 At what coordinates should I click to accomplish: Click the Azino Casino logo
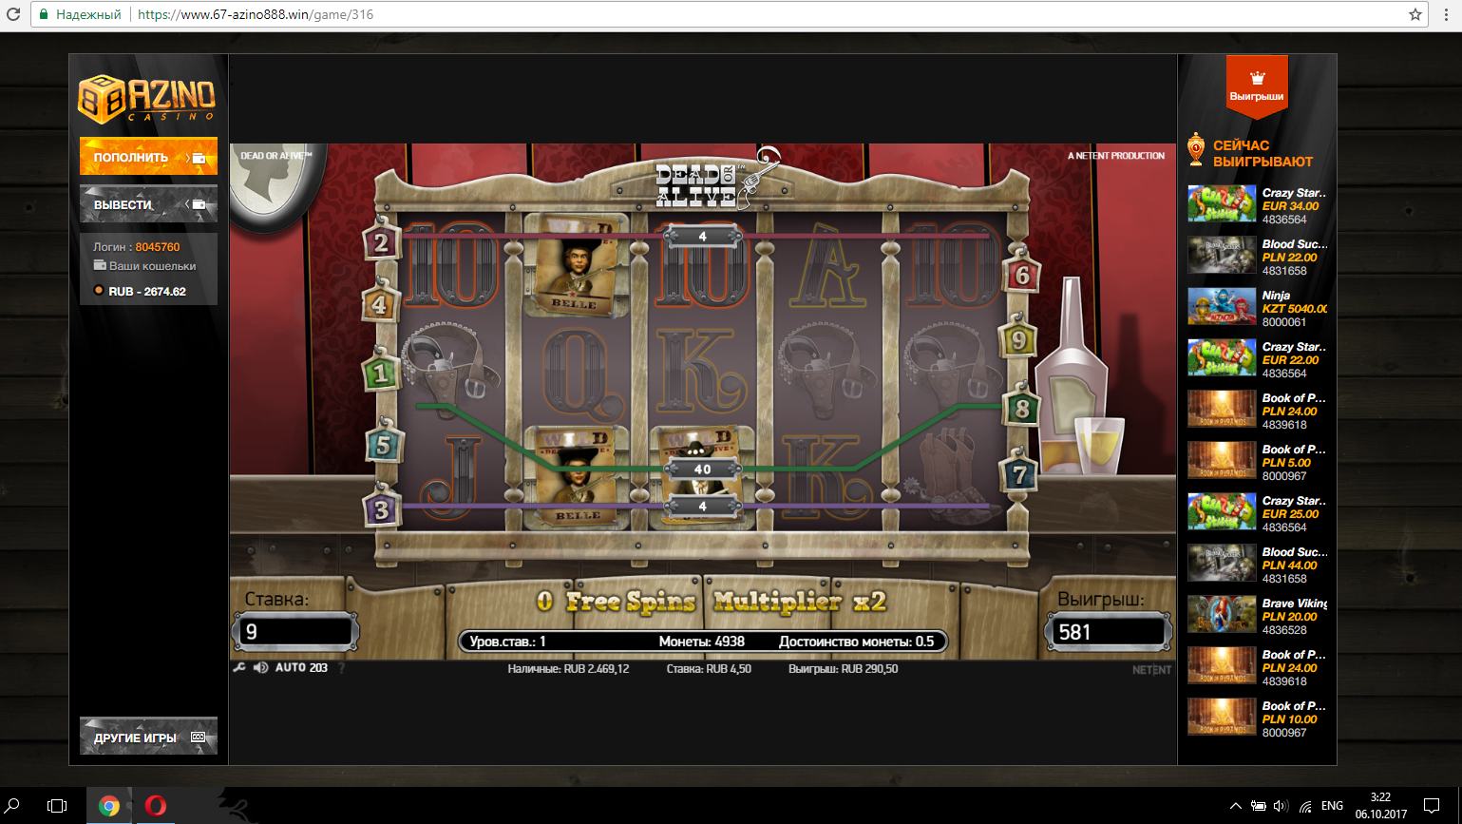(147, 99)
